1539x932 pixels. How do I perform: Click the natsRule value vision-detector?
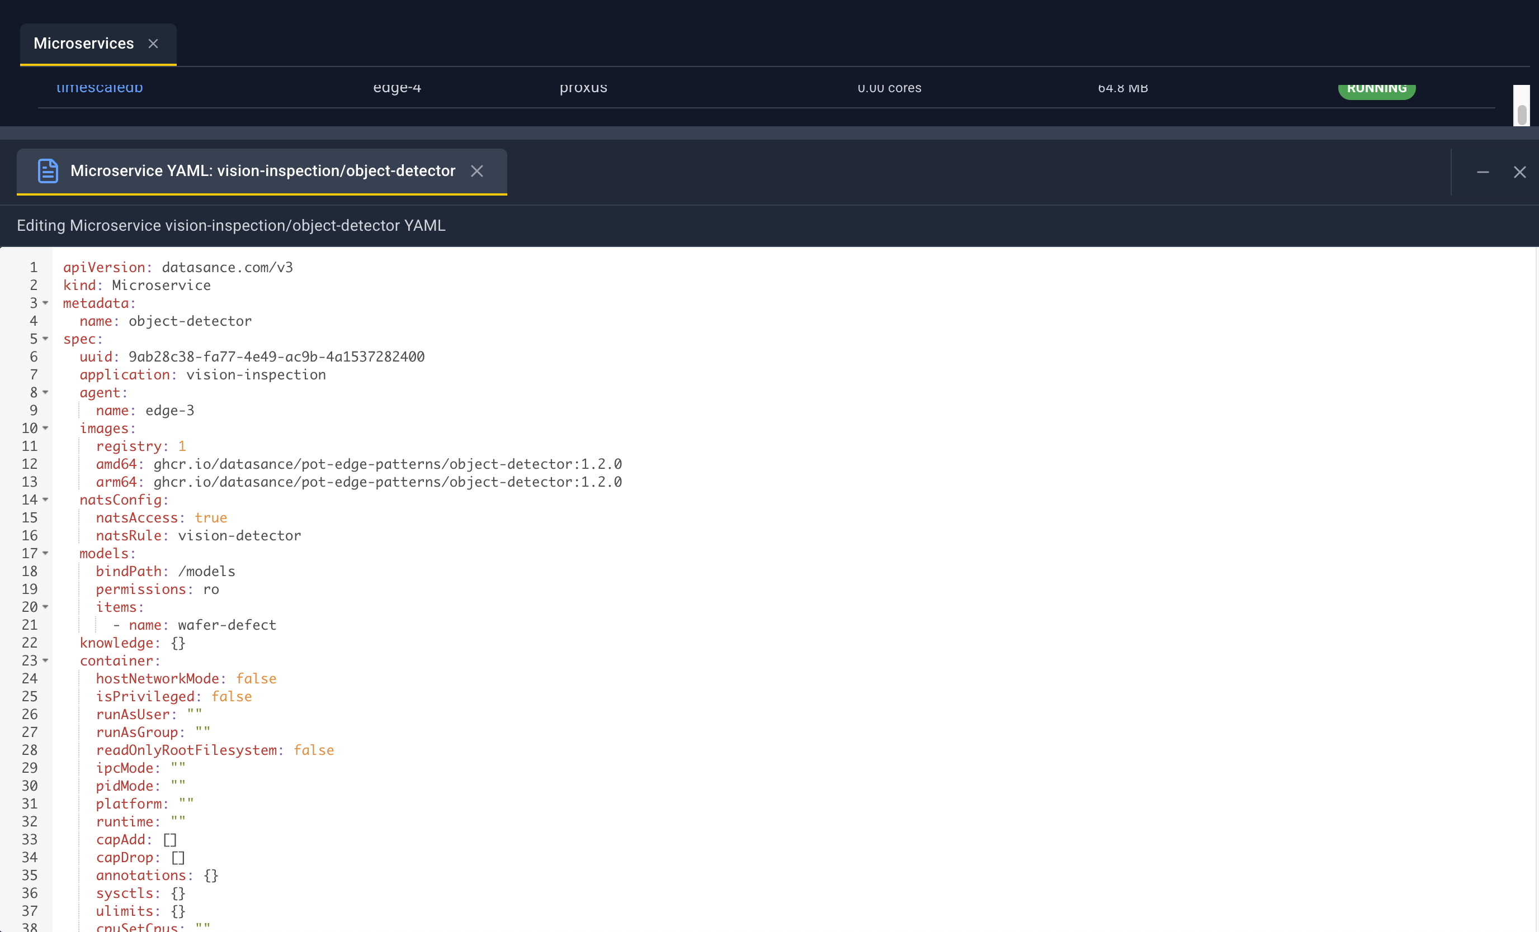pyautogui.click(x=240, y=536)
